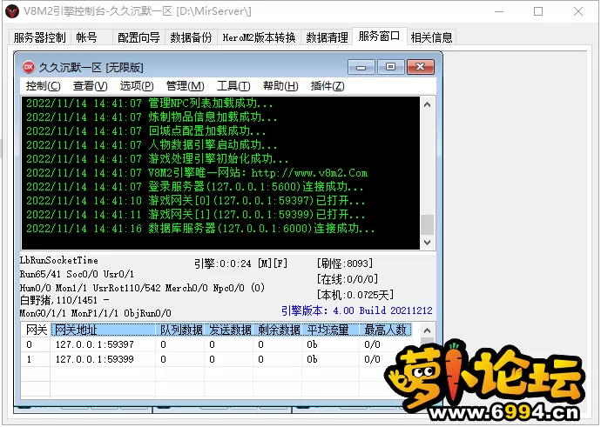Click the Hum0/0 Mon1/1 UsrRot status line
This screenshot has height=427, width=601.
142,288
